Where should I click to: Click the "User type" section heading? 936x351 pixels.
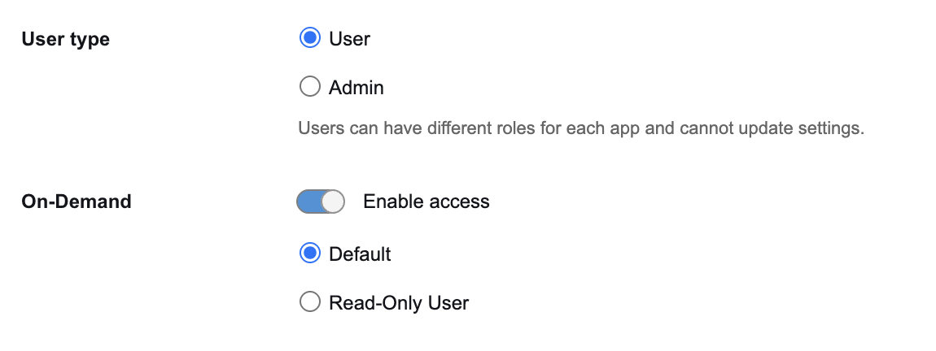(66, 39)
